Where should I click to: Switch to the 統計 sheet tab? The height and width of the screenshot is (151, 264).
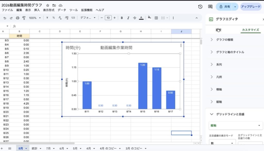[35, 148]
